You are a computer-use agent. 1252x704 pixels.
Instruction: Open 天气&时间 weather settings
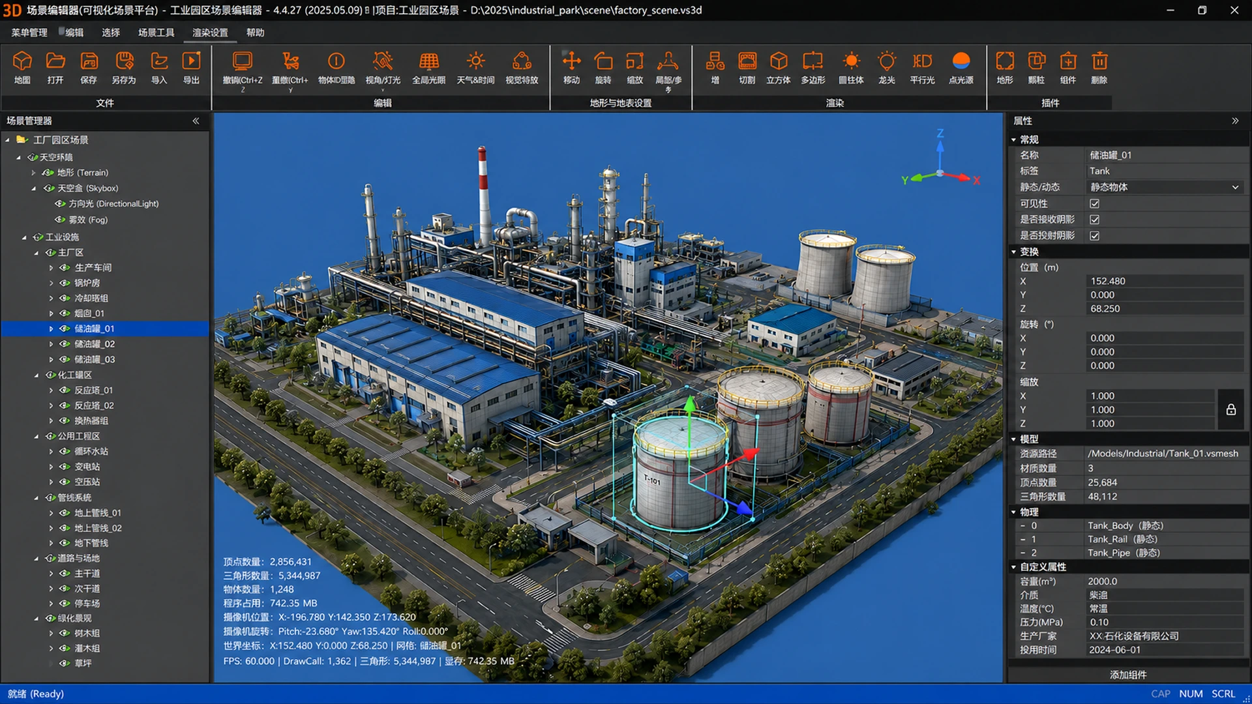tap(475, 61)
